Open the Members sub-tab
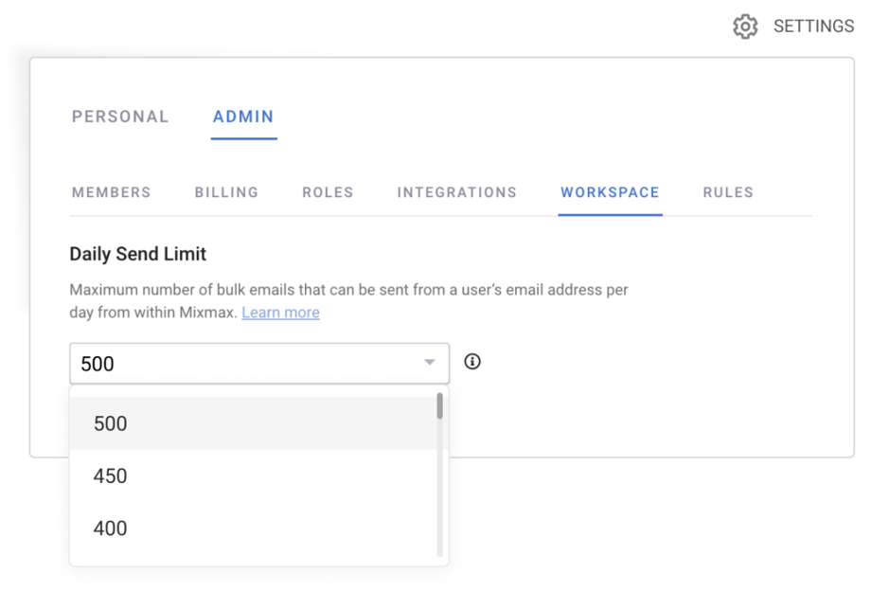The image size is (871, 592). (112, 192)
